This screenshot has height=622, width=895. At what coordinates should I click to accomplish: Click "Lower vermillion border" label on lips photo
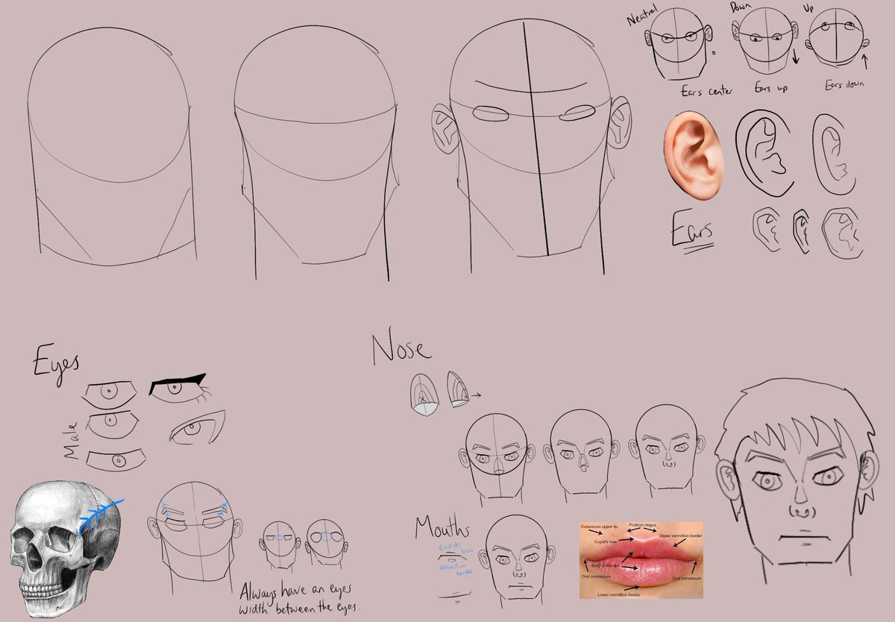(619, 594)
